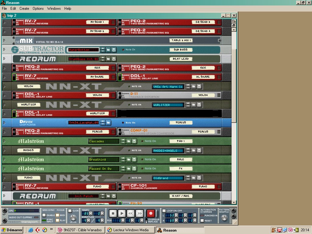The height and width of the screenshot is (234, 312).
Task: Expand the NN-XT VIOLON sampler
Action: (4, 86)
